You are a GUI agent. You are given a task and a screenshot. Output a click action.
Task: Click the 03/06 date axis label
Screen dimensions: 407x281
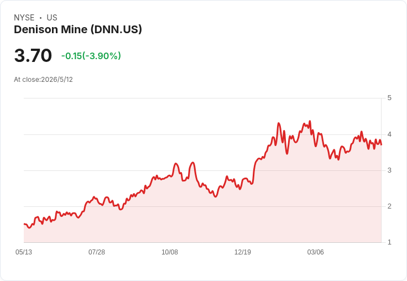tap(315, 252)
